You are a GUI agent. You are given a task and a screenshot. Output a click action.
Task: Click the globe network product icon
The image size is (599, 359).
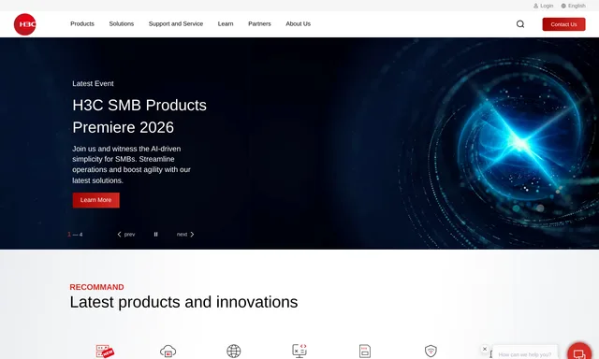(x=233, y=351)
